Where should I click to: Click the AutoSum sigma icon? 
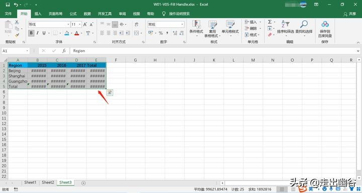click(x=269, y=22)
